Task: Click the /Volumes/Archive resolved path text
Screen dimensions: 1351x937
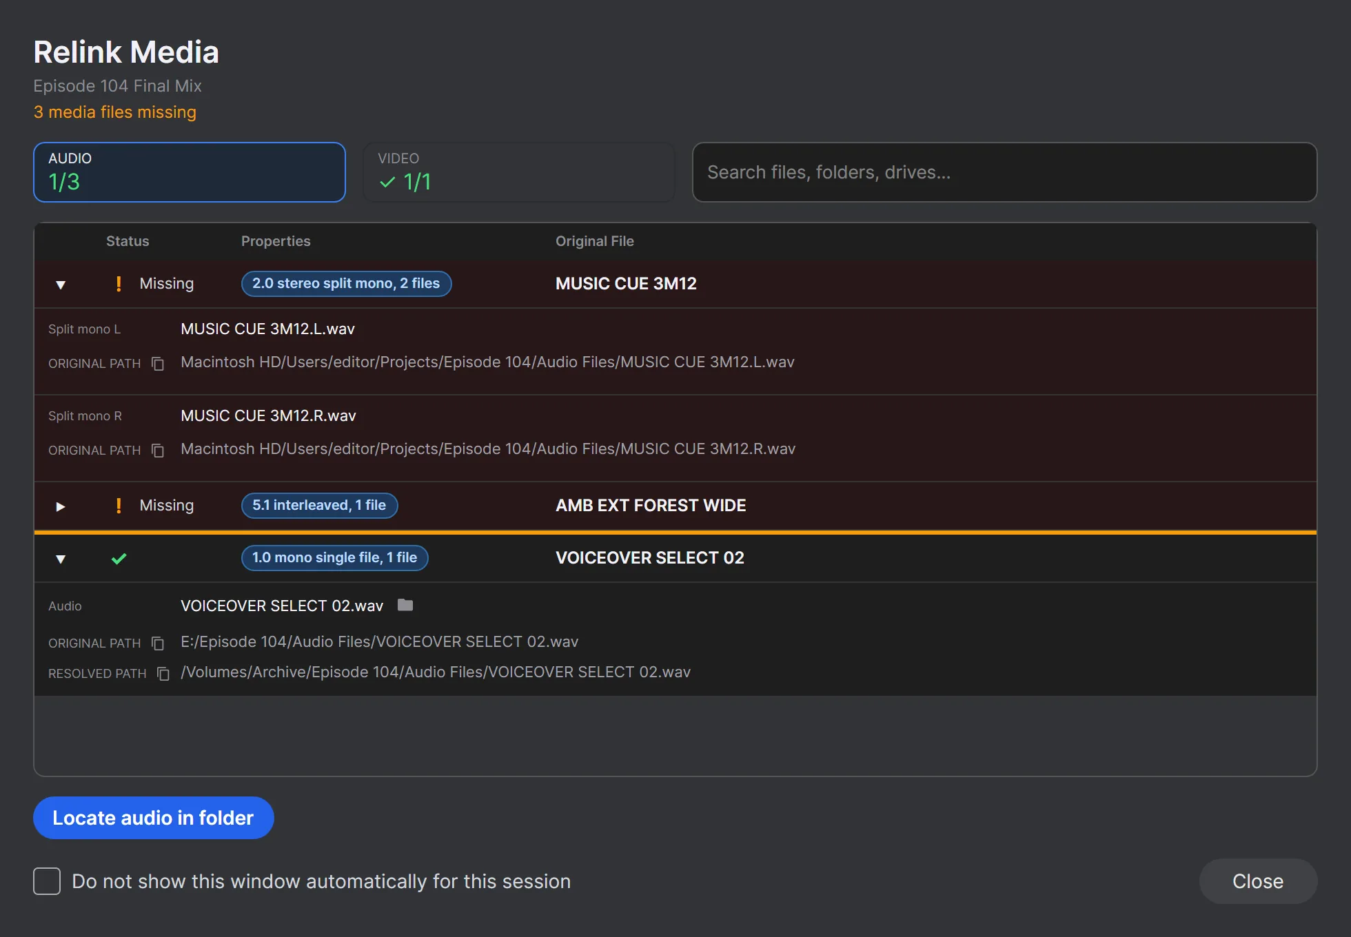Action: point(436,672)
